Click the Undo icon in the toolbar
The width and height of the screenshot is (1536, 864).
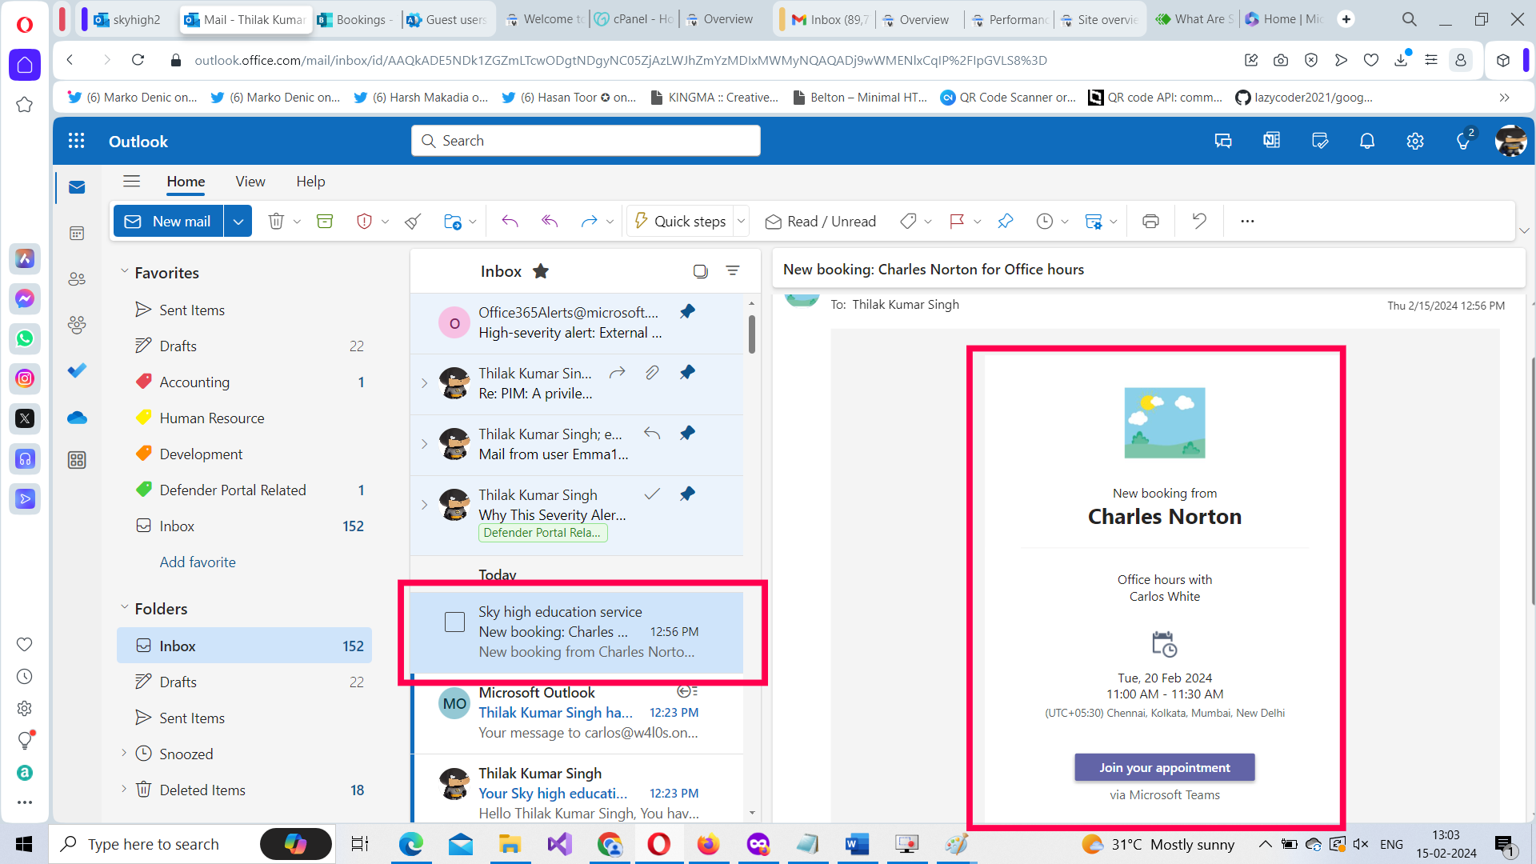[x=1198, y=221]
